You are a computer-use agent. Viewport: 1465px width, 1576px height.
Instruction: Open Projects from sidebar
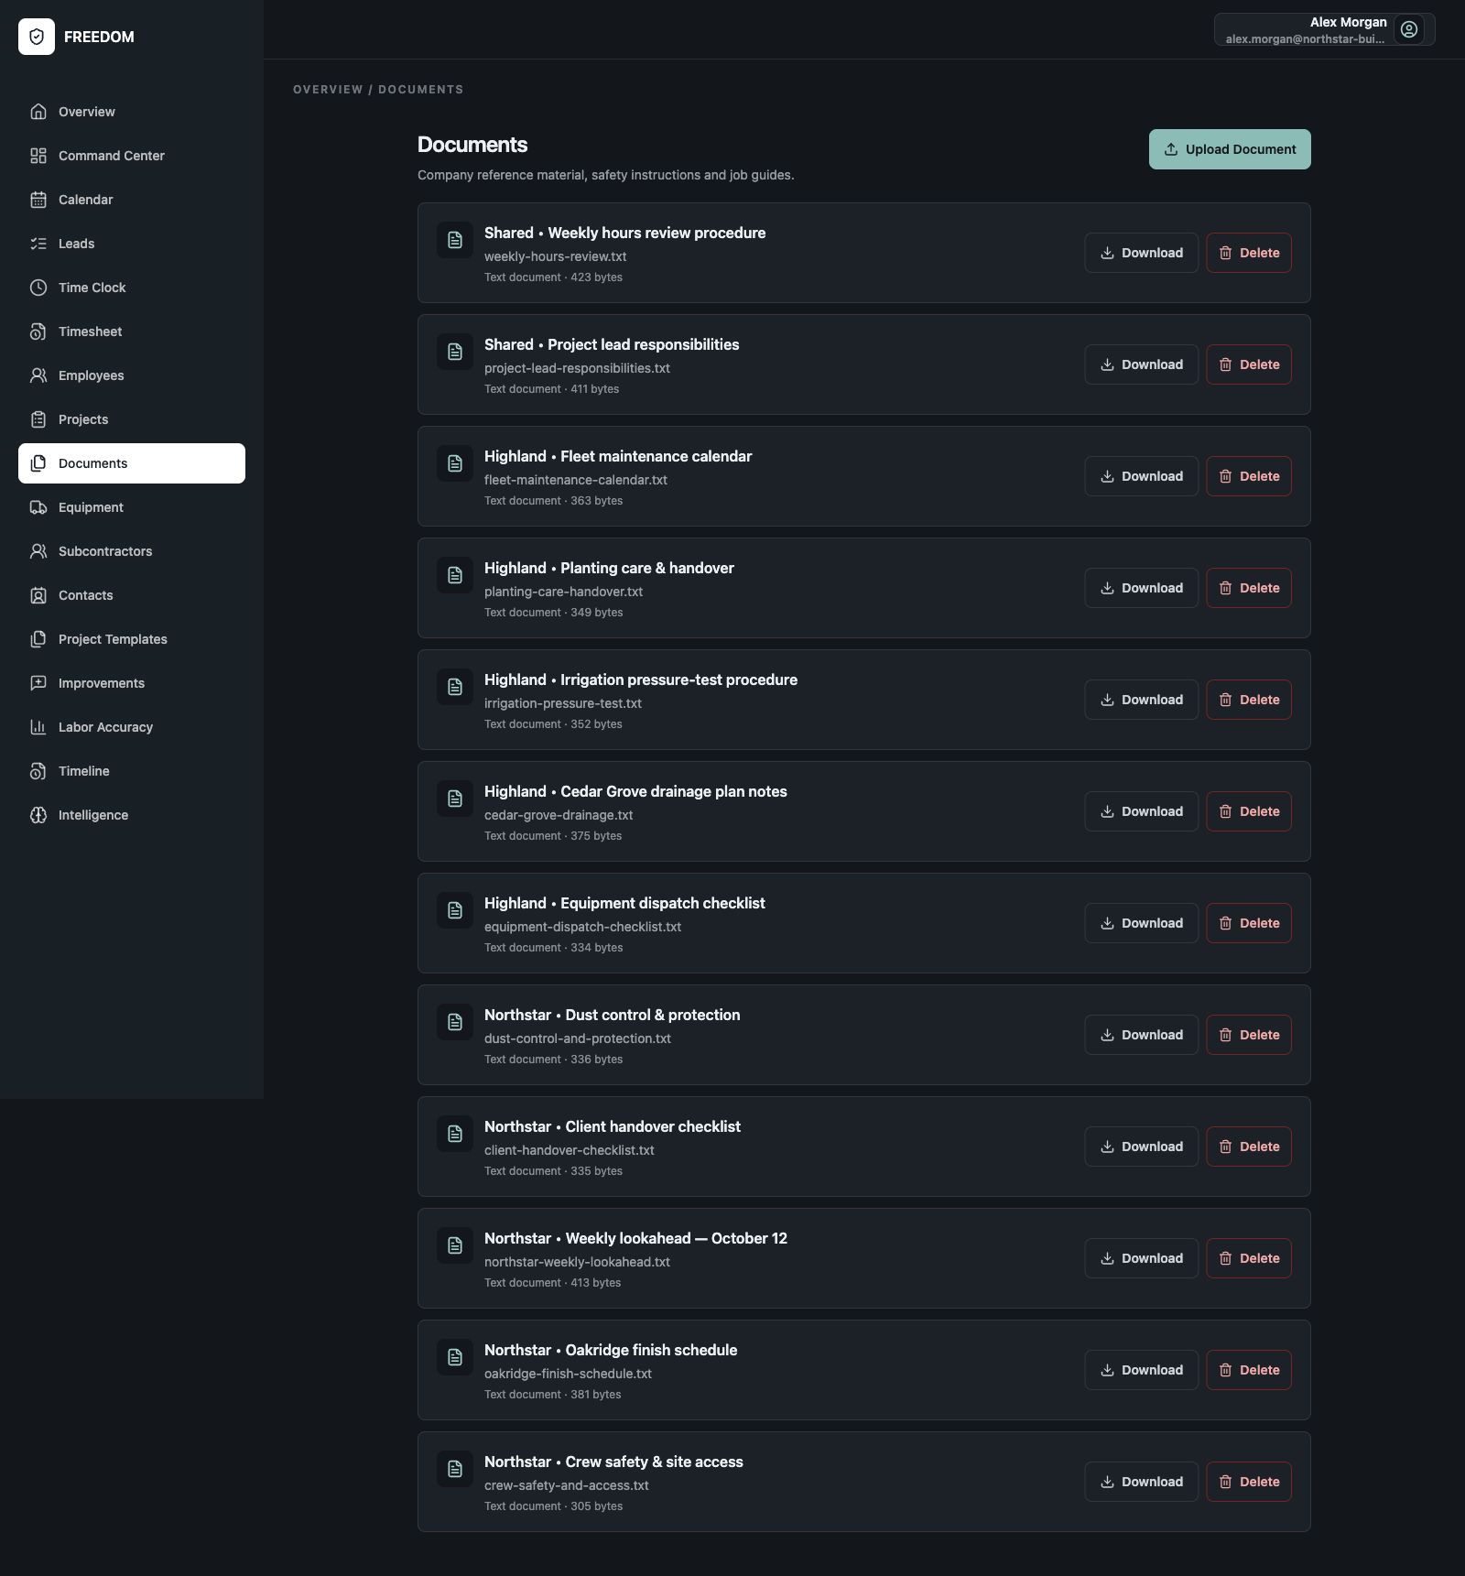(132, 419)
